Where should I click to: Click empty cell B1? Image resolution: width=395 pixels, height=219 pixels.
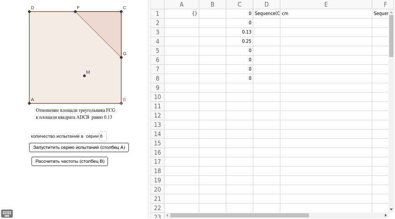[x=213, y=13]
